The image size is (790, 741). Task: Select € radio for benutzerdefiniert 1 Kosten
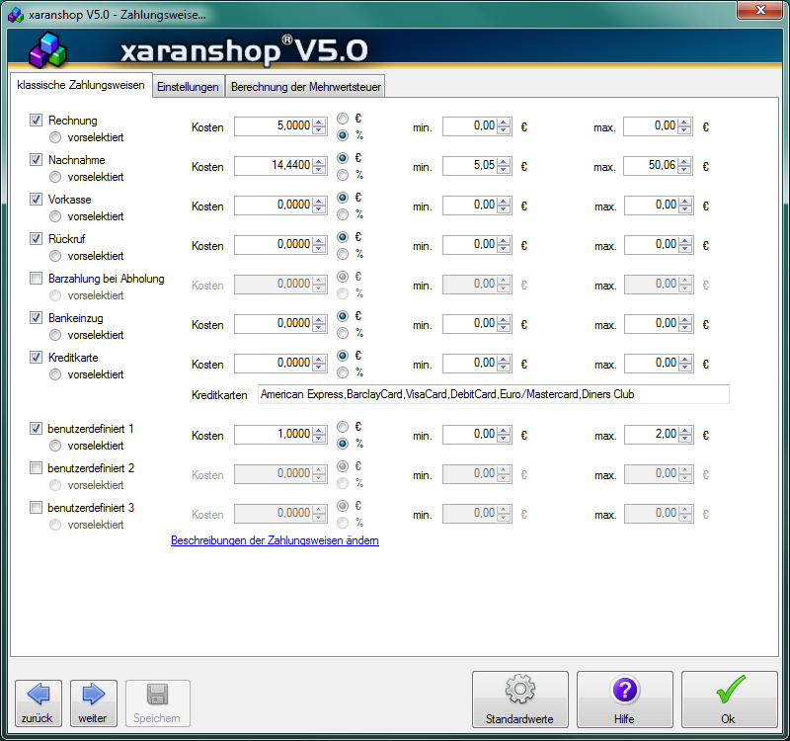pyautogui.click(x=343, y=427)
